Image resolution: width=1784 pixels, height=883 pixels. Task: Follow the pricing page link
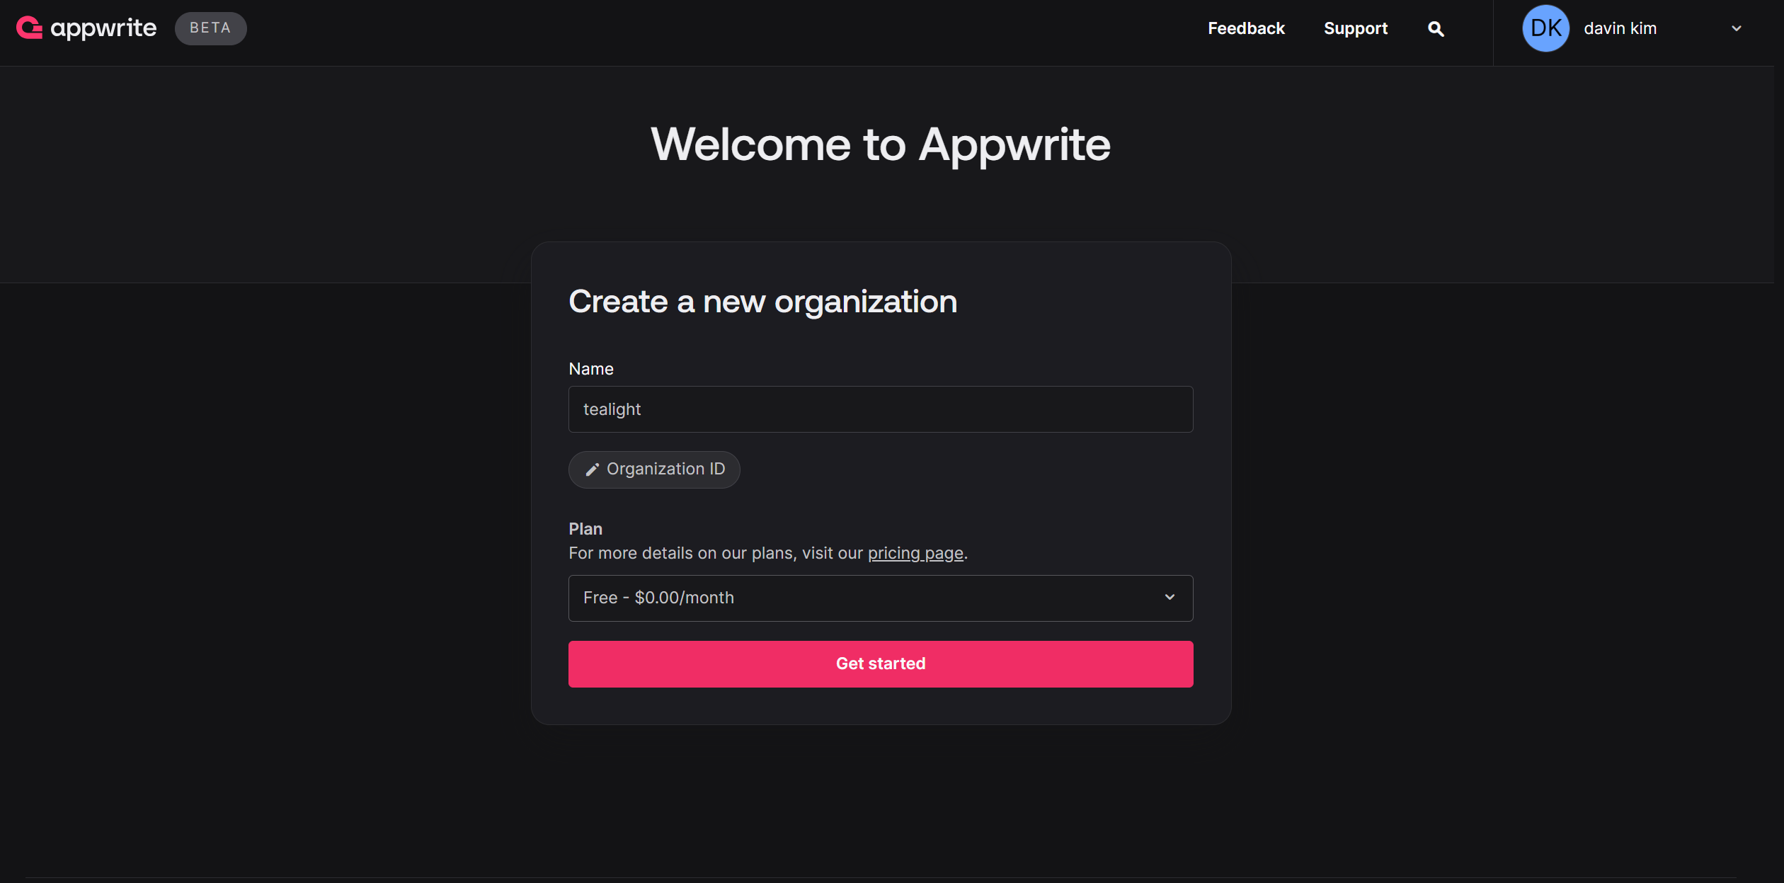(x=915, y=553)
